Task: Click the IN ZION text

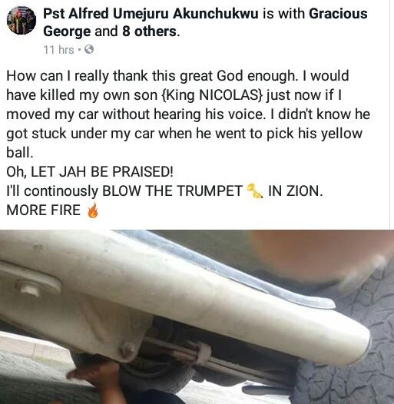Action: 295,191
